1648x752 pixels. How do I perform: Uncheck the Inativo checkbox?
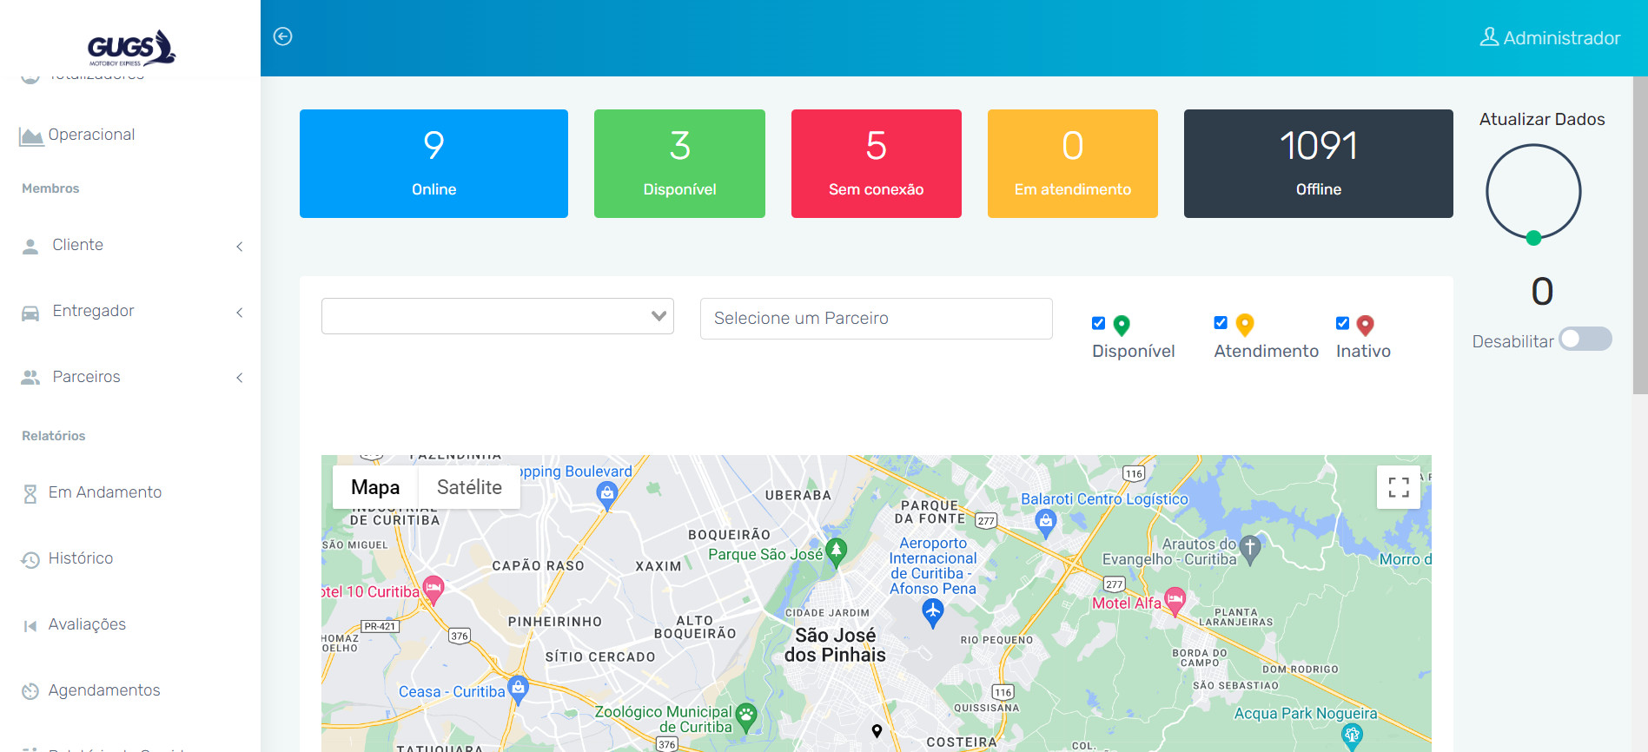(x=1342, y=323)
